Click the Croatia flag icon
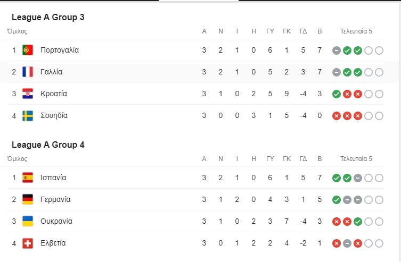 [28, 94]
